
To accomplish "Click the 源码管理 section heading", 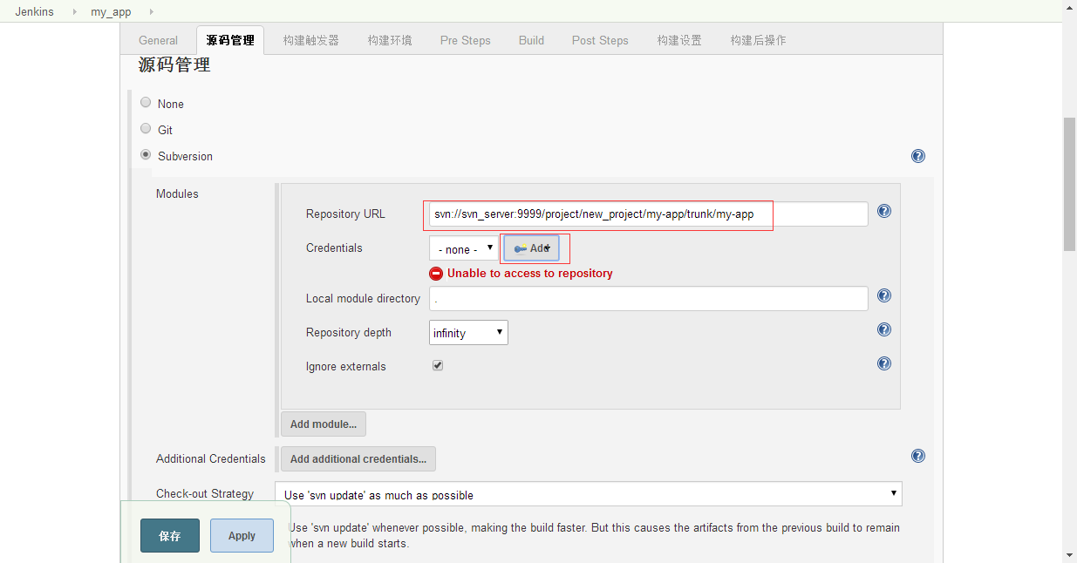I will tap(174, 65).
